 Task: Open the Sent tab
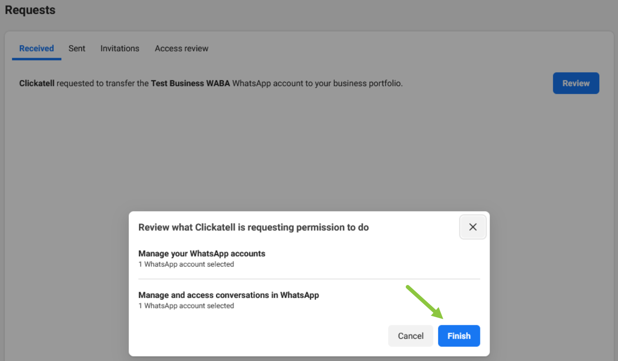click(77, 48)
